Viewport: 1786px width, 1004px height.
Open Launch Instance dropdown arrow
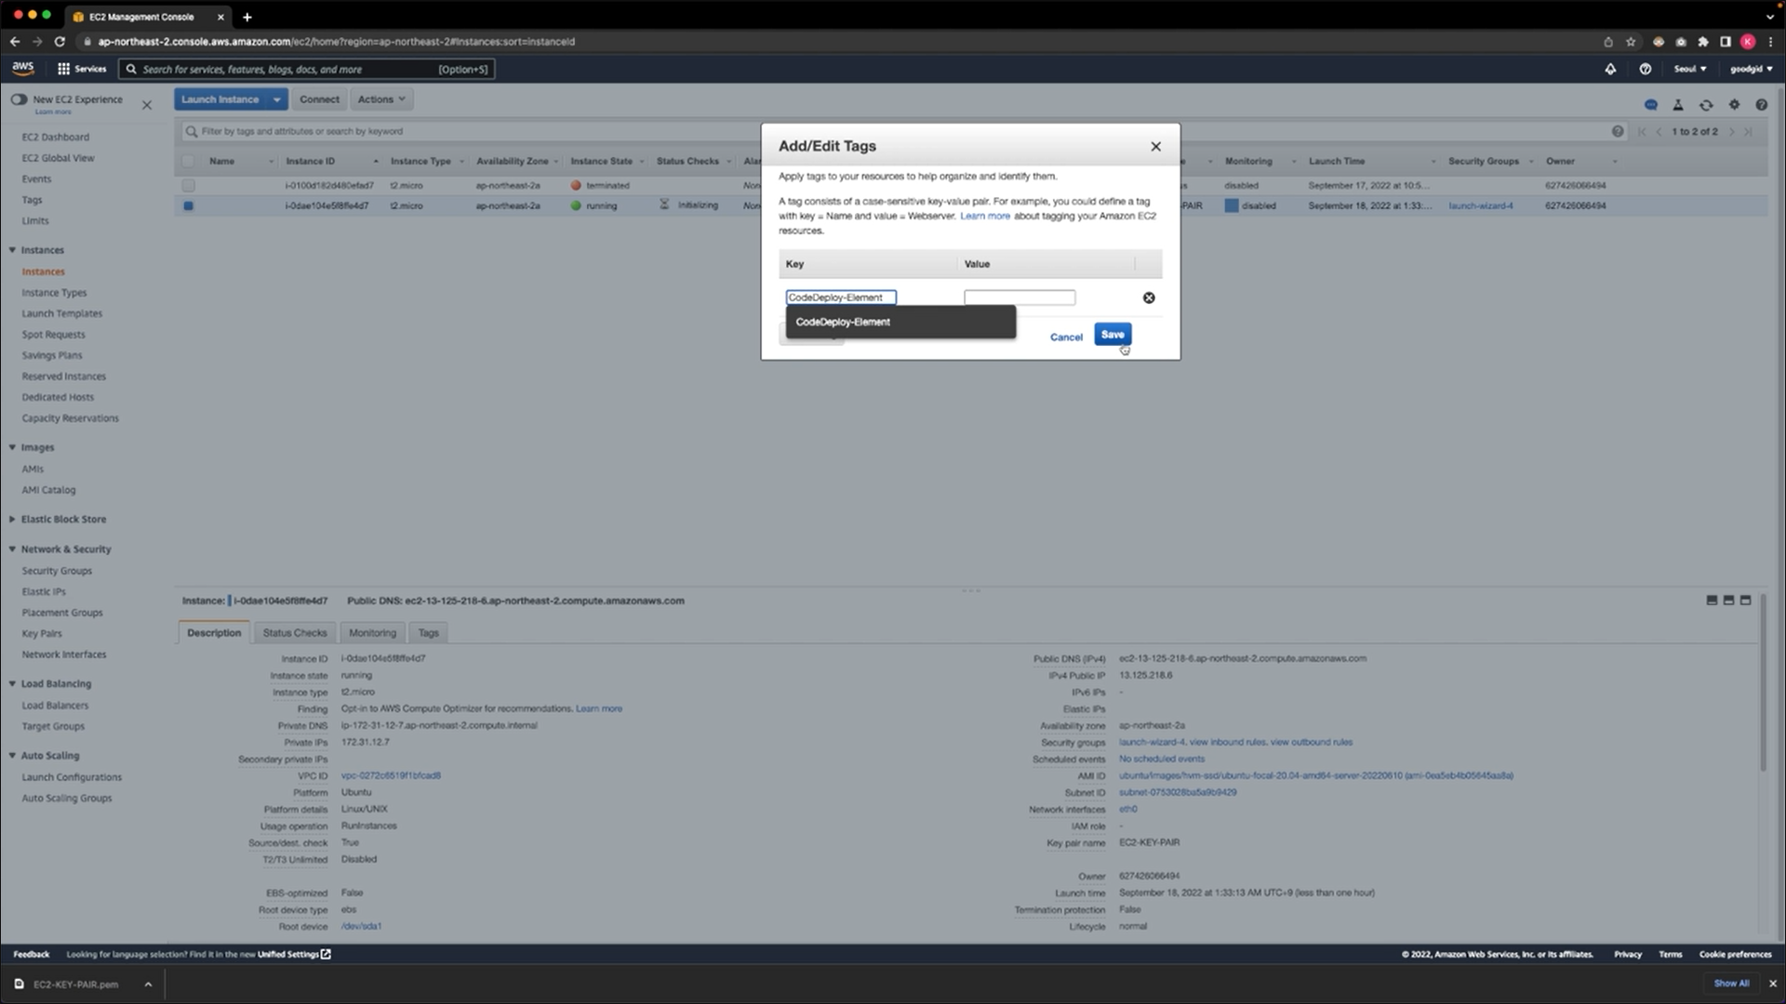pyautogui.click(x=276, y=99)
